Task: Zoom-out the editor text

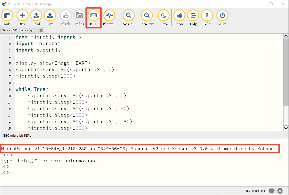Action: tap(147, 18)
